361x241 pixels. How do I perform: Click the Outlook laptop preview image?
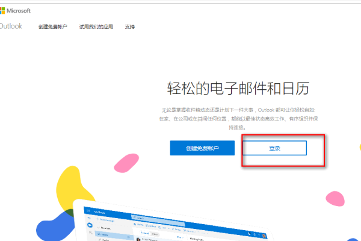pos(173,221)
